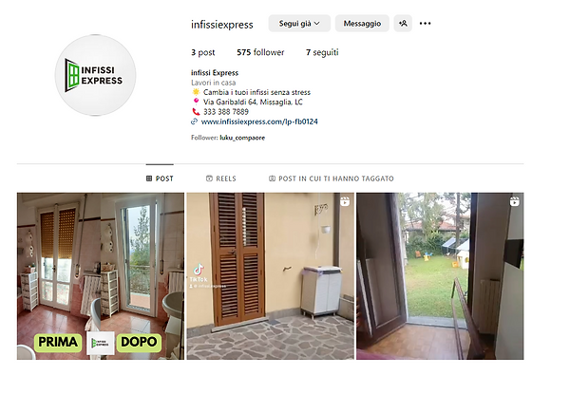
Task: Switch to the Reels tab
Action: [x=221, y=178]
